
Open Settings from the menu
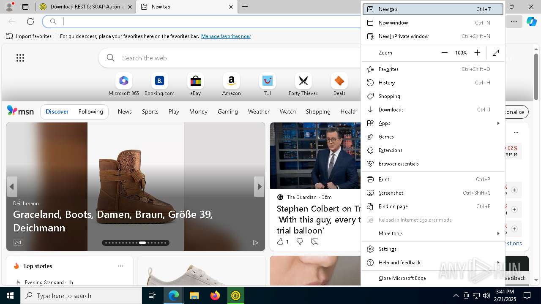pyautogui.click(x=433, y=249)
